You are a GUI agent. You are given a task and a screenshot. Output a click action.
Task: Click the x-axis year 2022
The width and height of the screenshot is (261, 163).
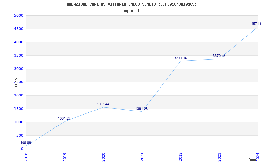click(180, 157)
